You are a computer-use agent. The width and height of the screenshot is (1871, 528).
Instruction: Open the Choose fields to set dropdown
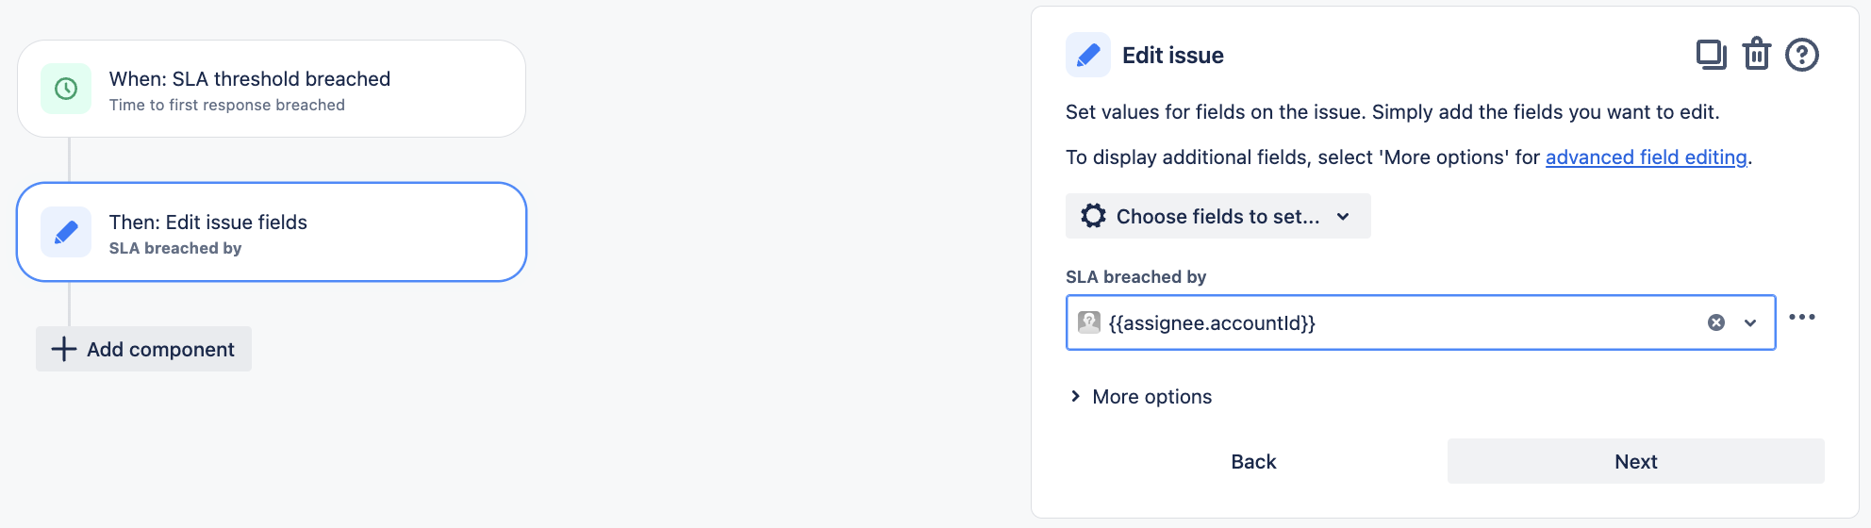1217,216
